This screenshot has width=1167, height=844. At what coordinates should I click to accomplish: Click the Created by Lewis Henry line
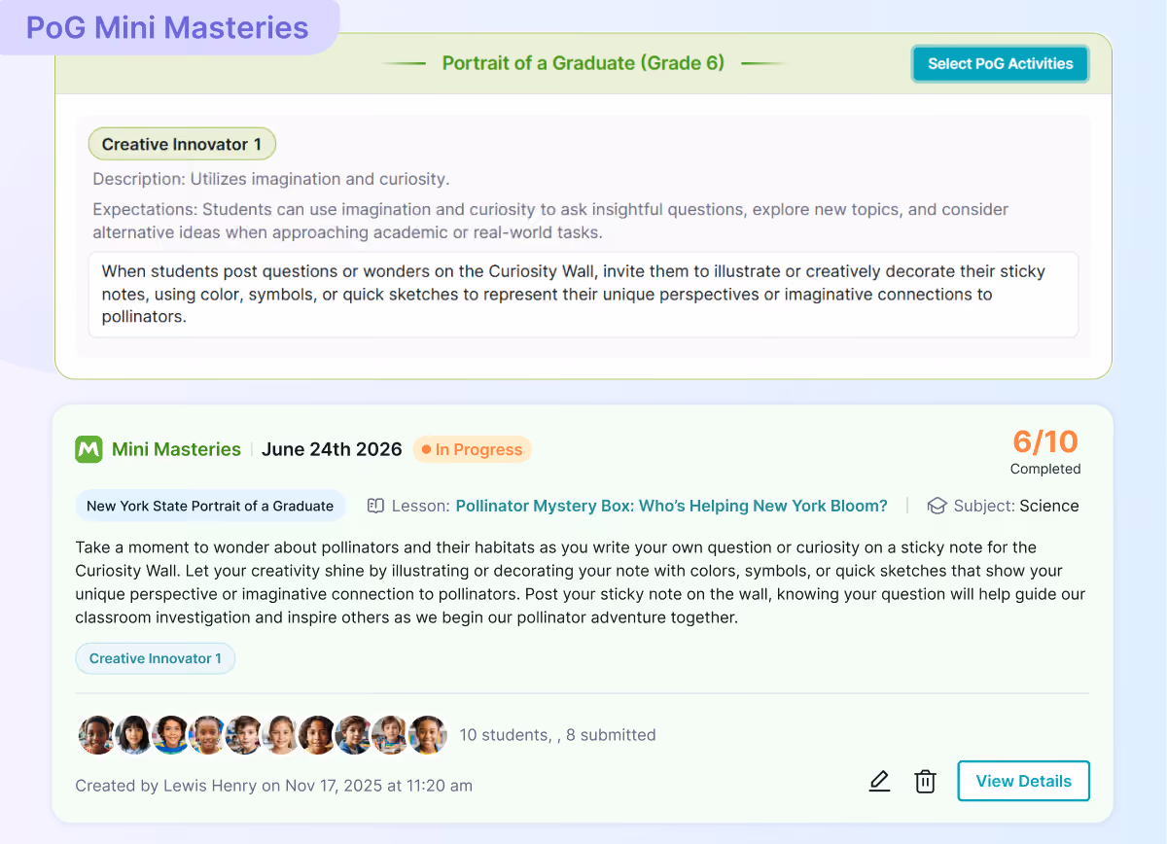[x=273, y=786]
